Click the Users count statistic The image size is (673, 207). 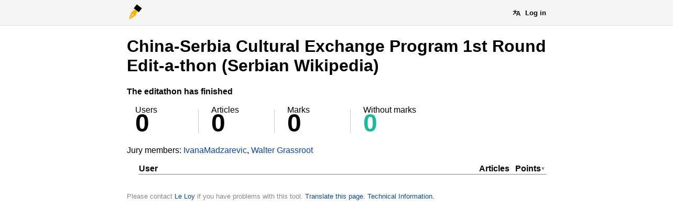click(x=142, y=124)
